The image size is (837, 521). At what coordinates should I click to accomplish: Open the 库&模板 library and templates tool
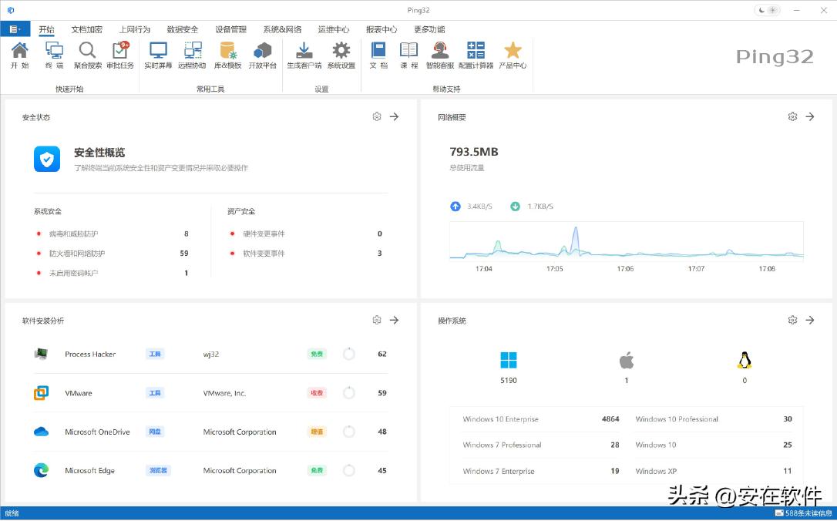pos(228,55)
